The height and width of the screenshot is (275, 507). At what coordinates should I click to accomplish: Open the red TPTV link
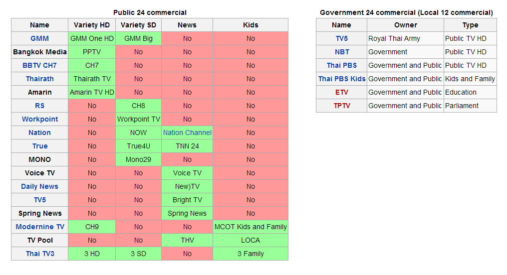pyautogui.click(x=342, y=106)
